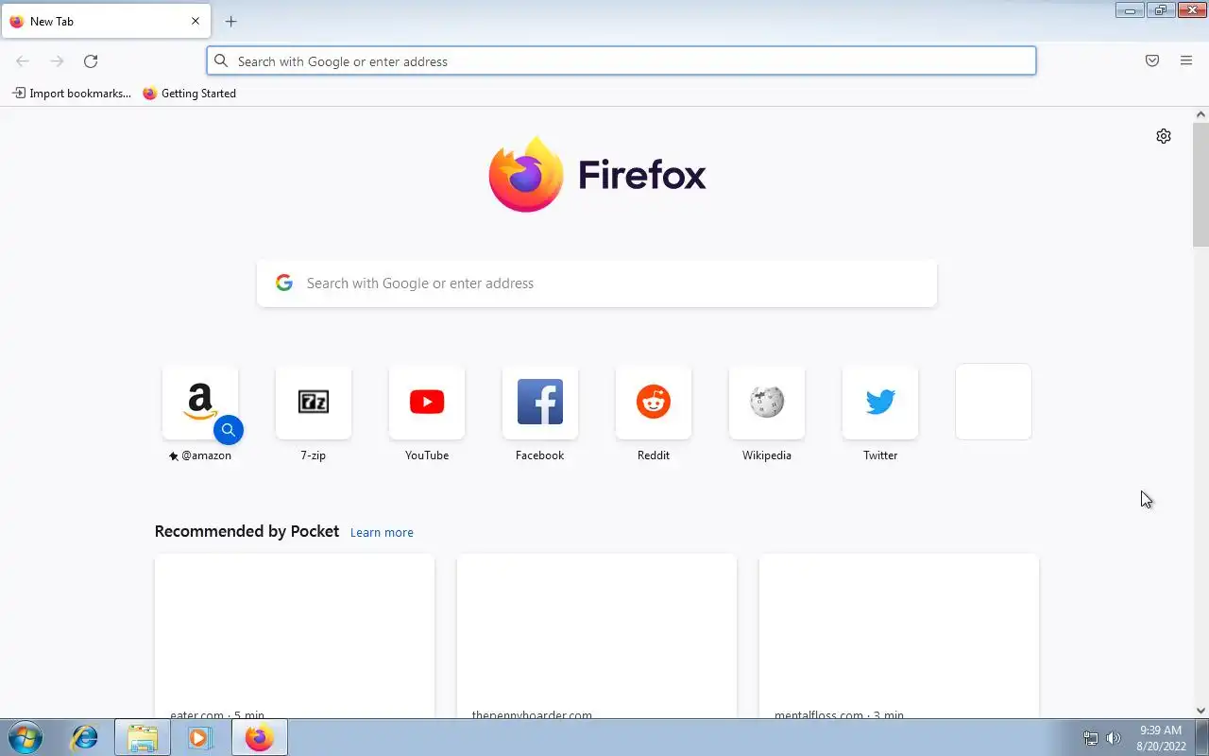Click the volume speaker tray icon
The image size is (1209, 756).
[1114, 738]
